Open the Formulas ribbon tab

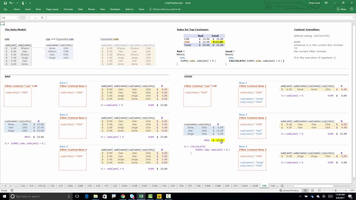(x=68, y=9)
